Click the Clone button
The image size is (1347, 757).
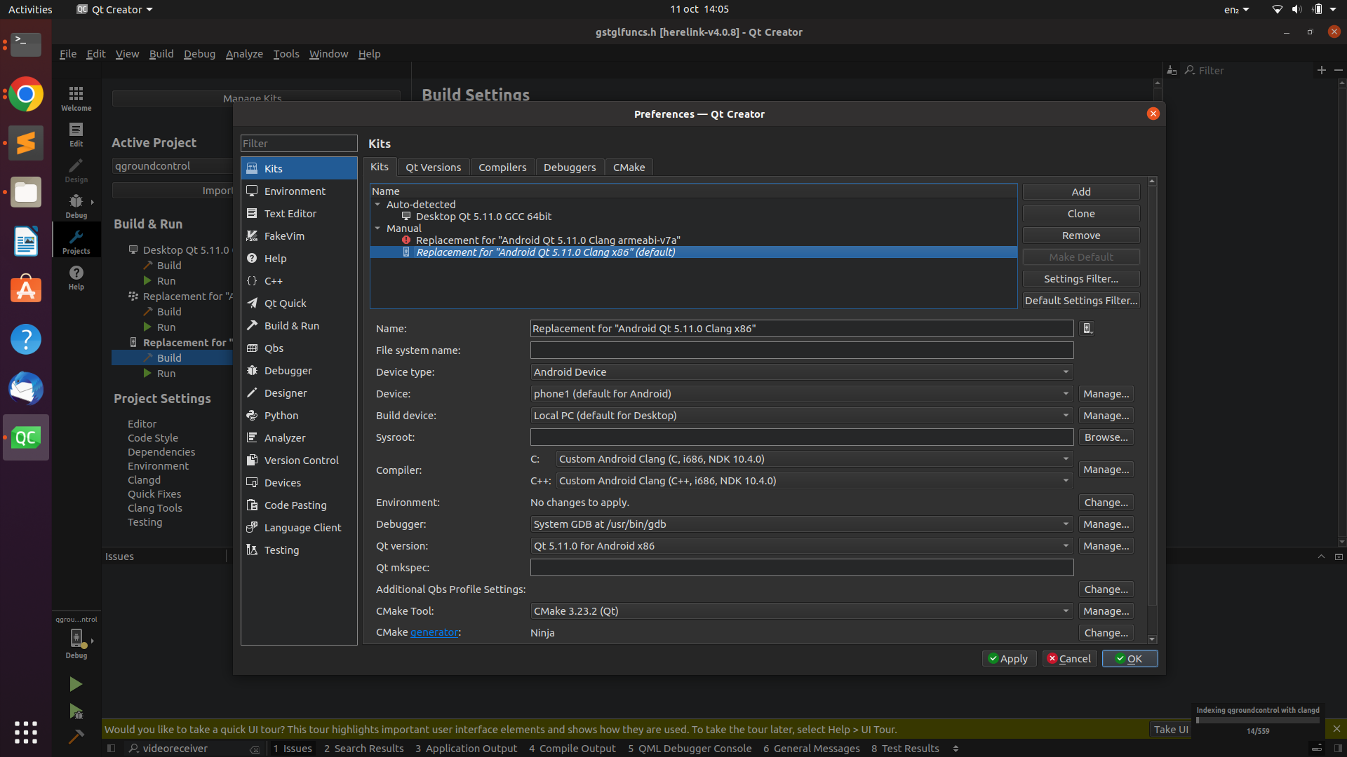pyautogui.click(x=1080, y=213)
